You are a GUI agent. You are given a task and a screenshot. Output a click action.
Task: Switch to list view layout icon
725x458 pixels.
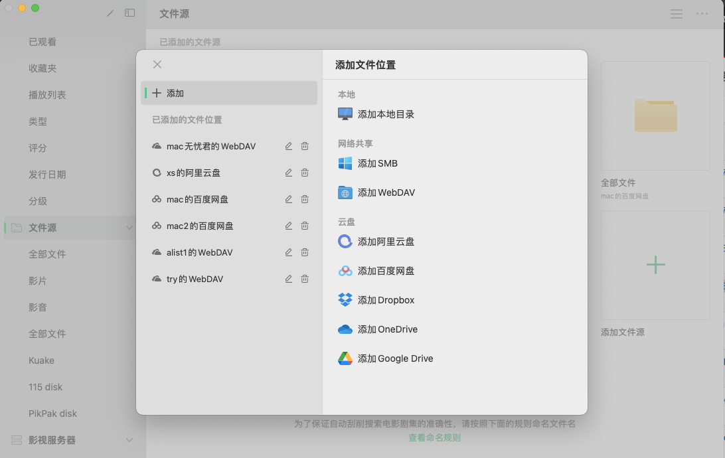coord(677,14)
